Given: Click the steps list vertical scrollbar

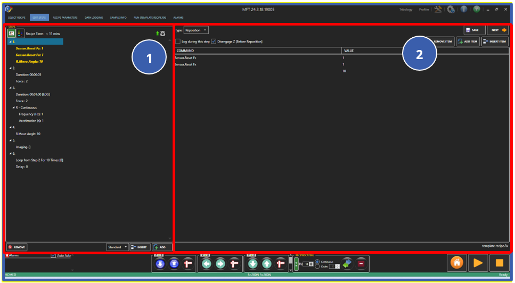Looking at the screenshot, I should click(170, 139).
